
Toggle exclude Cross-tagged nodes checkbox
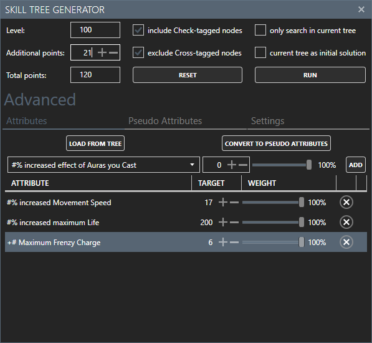(x=138, y=52)
